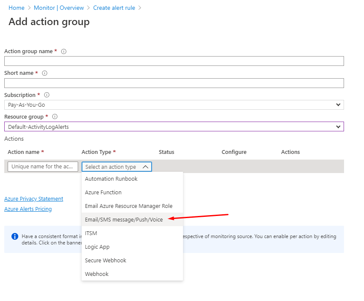Image resolution: width=364 pixels, height=301 pixels.
Task: Pick Email Azure Resource Manager Role option
Action: pyautogui.click(x=128, y=206)
